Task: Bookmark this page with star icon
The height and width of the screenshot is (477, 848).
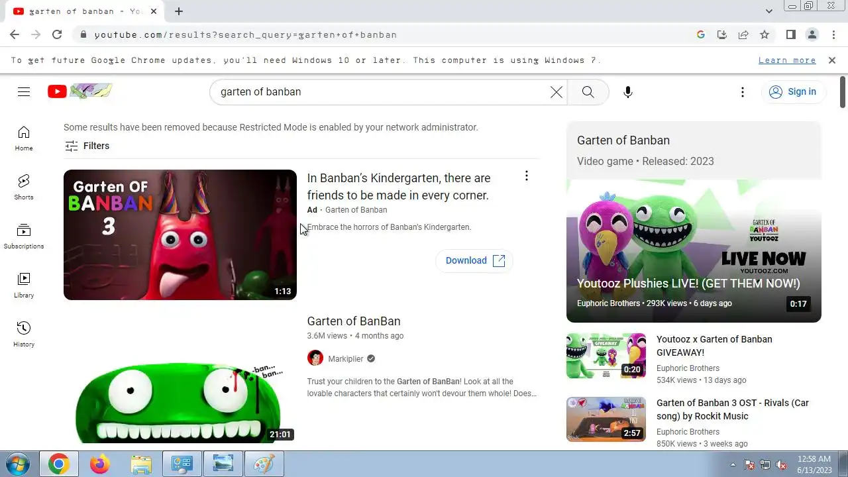Action: [765, 34]
